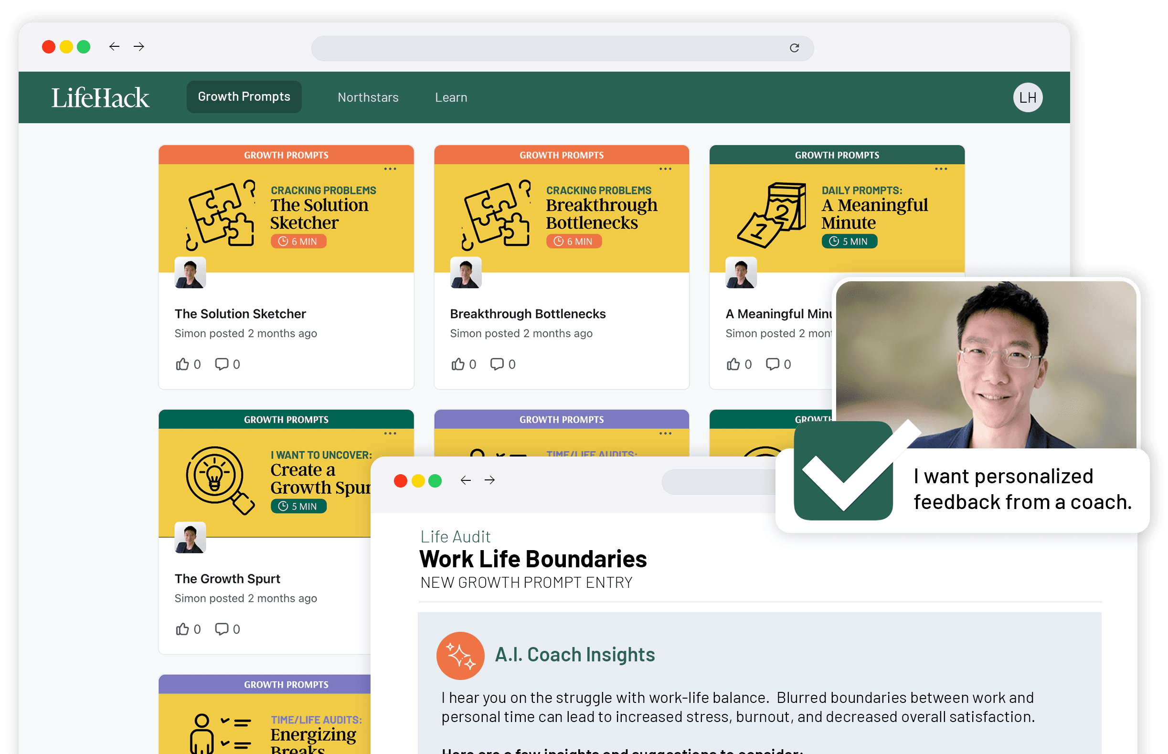Open three-dot menu on The Solution Sketcher card

coord(390,169)
